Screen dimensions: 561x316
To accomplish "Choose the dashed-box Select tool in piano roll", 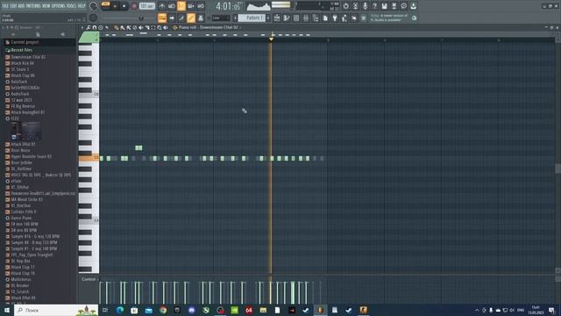I will click(x=153, y=27).
